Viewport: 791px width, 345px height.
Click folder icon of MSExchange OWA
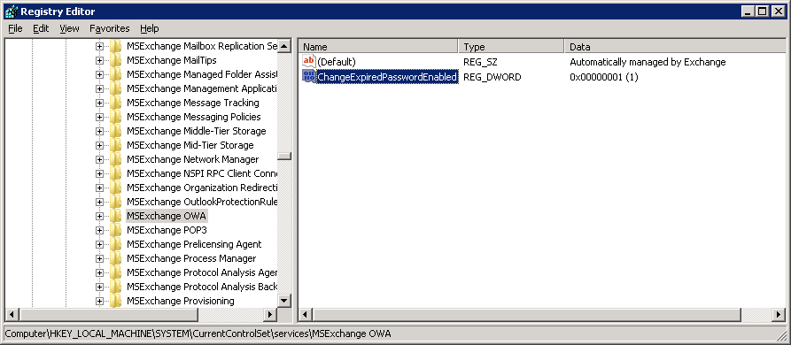[x=115, y=216]
